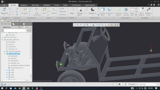Open the Geometry selection filter dropdown
The width and height of the screenshot is (160, 90).
(x=157, y=84)
